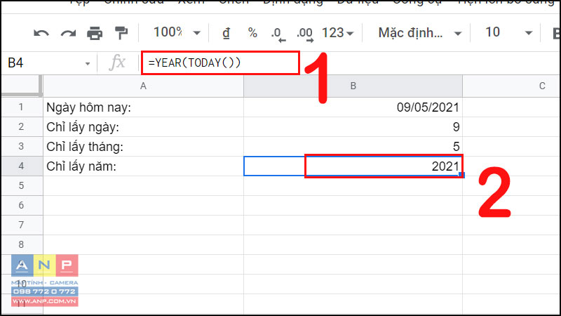Click the Undo arrow icon
The height and width of the screenshot is (316, 561).
(x=41, y=33)
